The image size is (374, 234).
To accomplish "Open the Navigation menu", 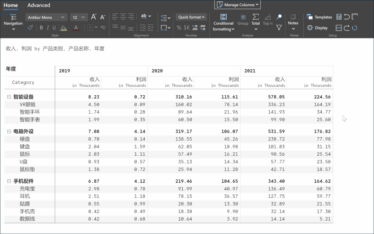I will point(14,22).
